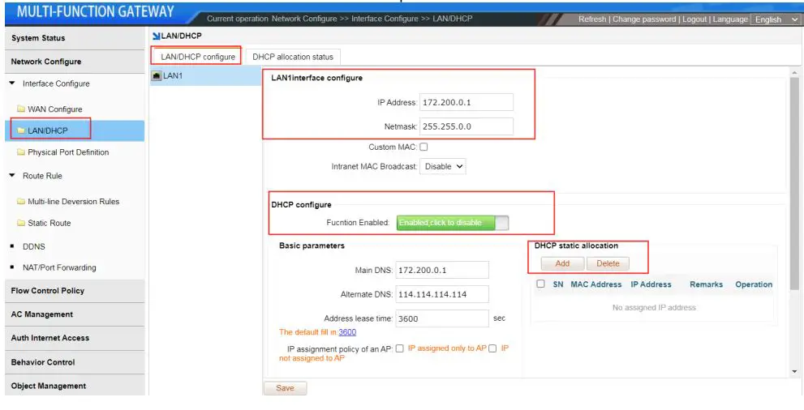
Task: Open the System Status menu
Action: [x=75, y=38]
